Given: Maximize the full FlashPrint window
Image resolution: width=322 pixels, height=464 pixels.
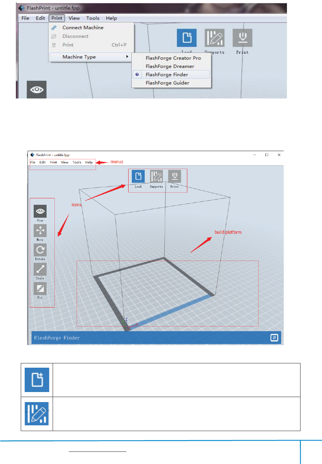Looking at the screenshot, I should (267, 155).
